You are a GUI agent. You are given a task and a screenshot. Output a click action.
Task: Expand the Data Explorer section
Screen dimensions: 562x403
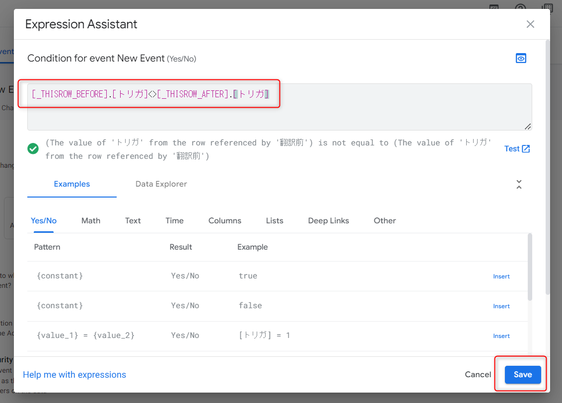tap(161, 184)
